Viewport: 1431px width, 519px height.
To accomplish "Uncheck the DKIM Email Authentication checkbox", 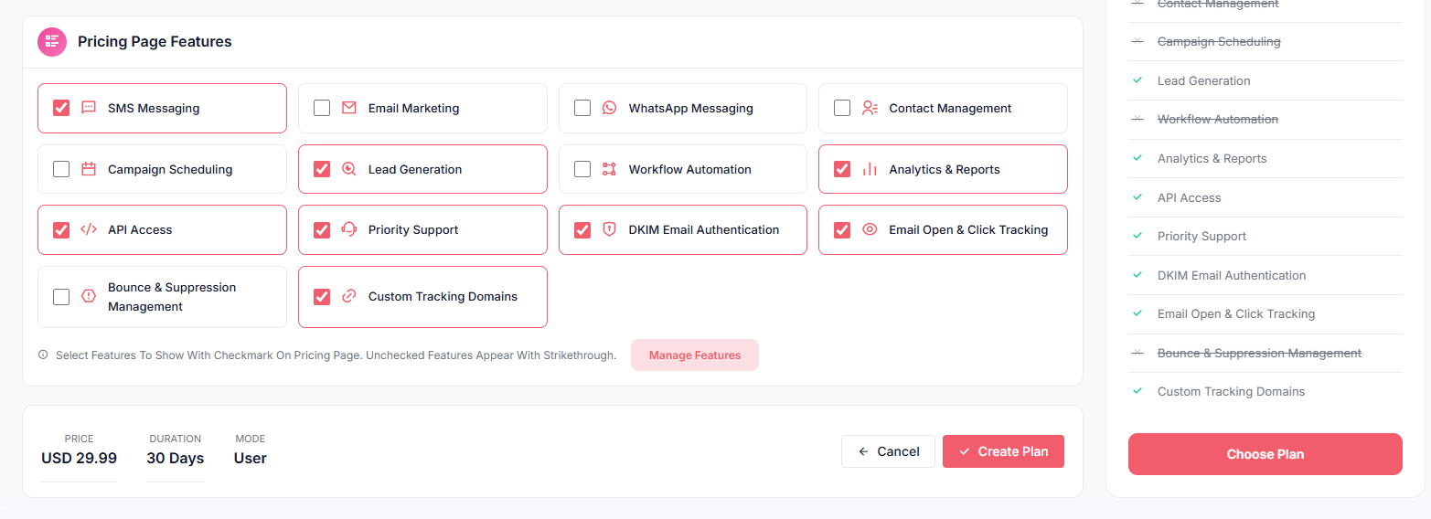I will click(x=582, y=229).
